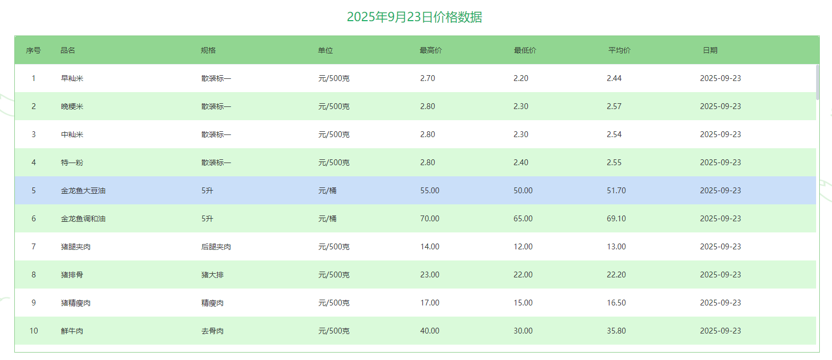
Task: Click the average price 51.70 cell
Action: tap(616, 191)
